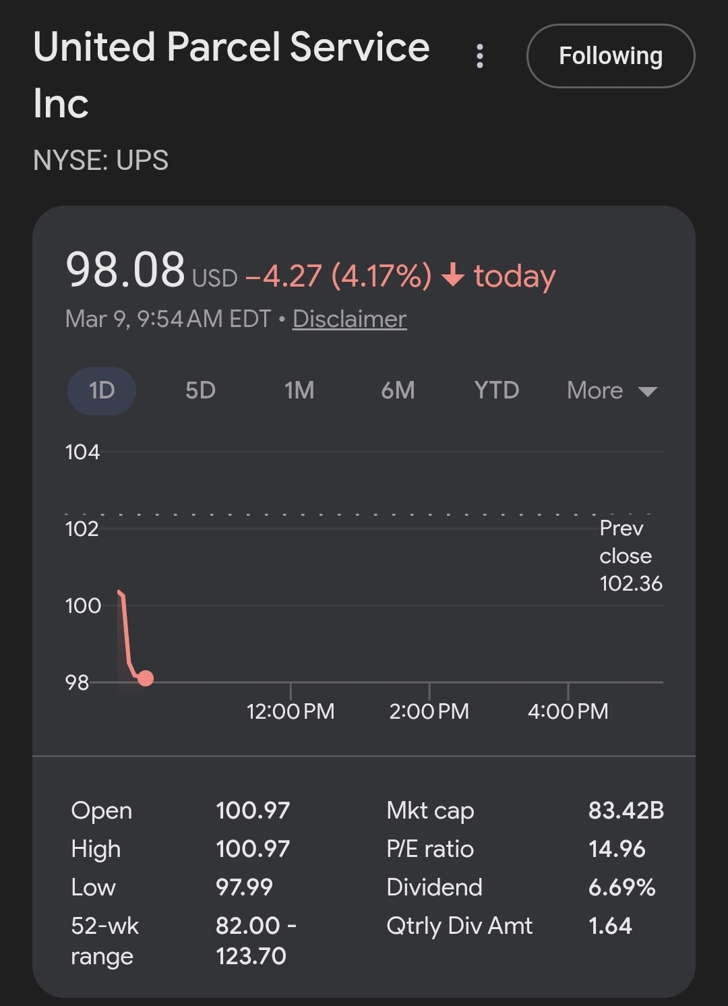The width and height of the screenshot is (728, 1006).
Task: Toggle the Following button for UPS
Action: (x=610, y=56)
